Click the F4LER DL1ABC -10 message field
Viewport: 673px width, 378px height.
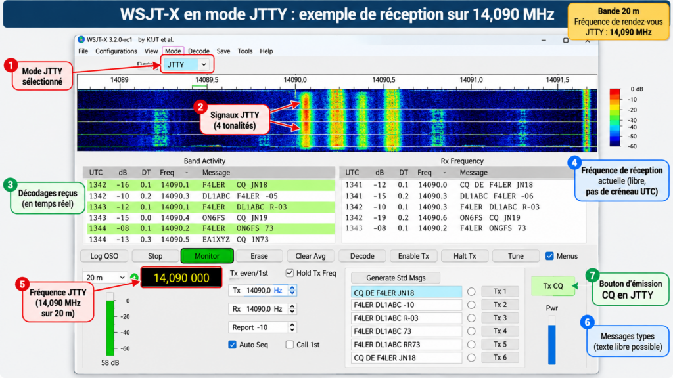[406, 304]
